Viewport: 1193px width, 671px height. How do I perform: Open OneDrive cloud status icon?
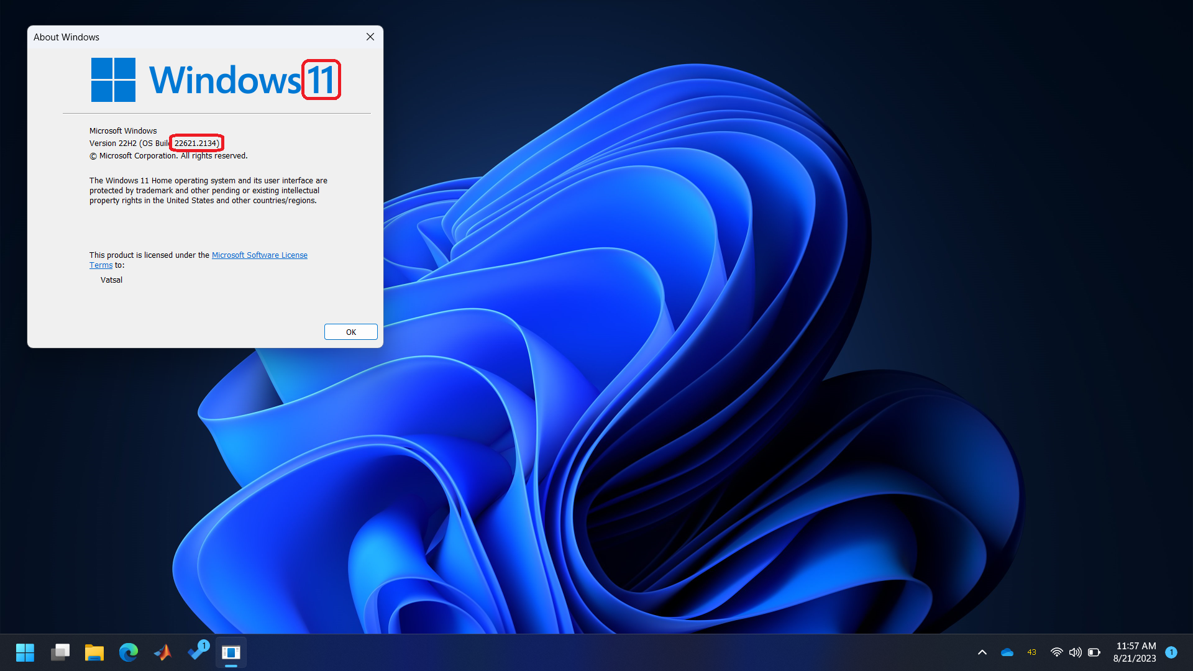click(1007, 652)
